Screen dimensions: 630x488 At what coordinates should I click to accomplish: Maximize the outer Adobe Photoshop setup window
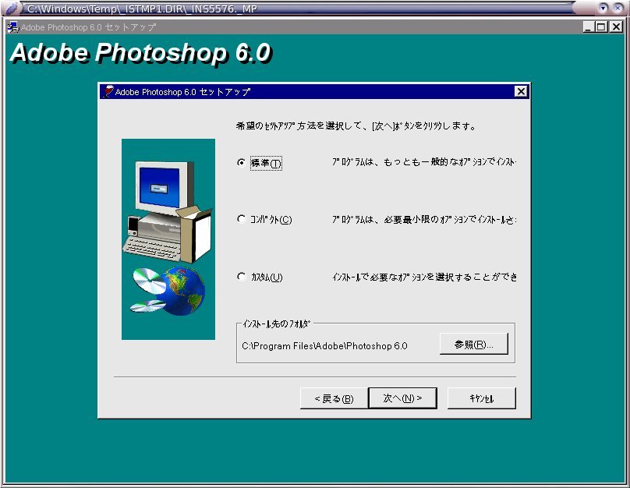(601, 27)
